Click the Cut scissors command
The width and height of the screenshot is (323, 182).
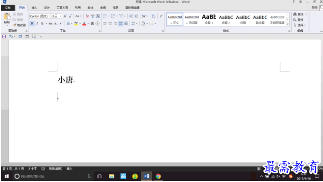point(18,14)
